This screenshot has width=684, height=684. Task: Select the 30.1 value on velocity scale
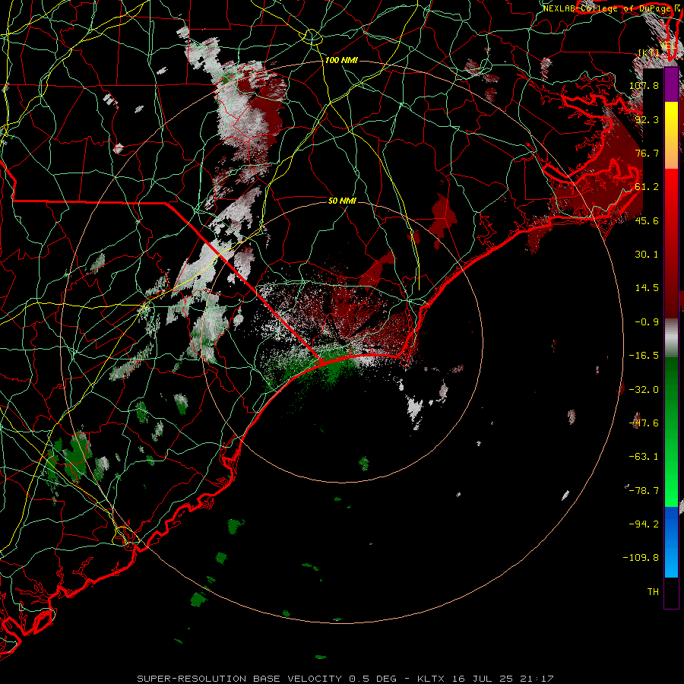point(647,255)
